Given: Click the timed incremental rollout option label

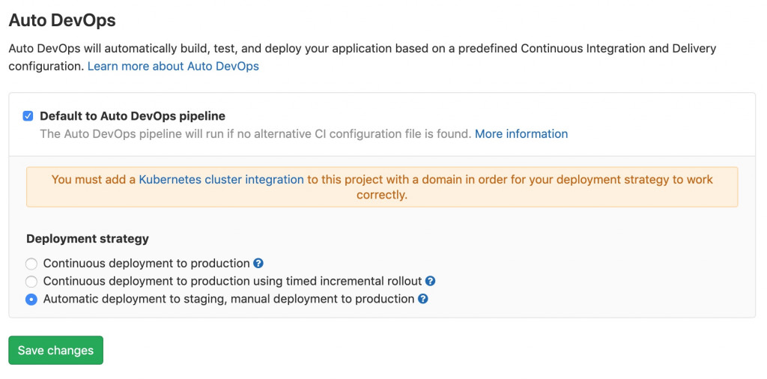Looking at the screenshot, I should 232,282.
